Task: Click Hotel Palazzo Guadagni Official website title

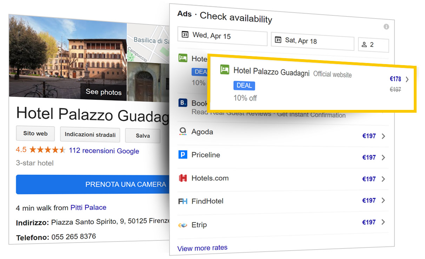Action: pos(292,73)
